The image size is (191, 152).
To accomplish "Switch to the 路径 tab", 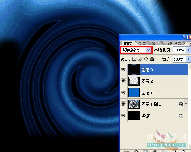I will click(155, 43).
